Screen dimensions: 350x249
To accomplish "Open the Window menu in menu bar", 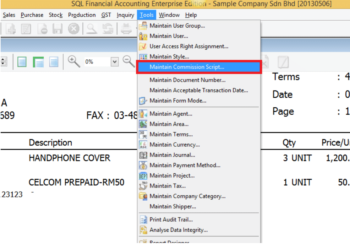I will (169, 15).
